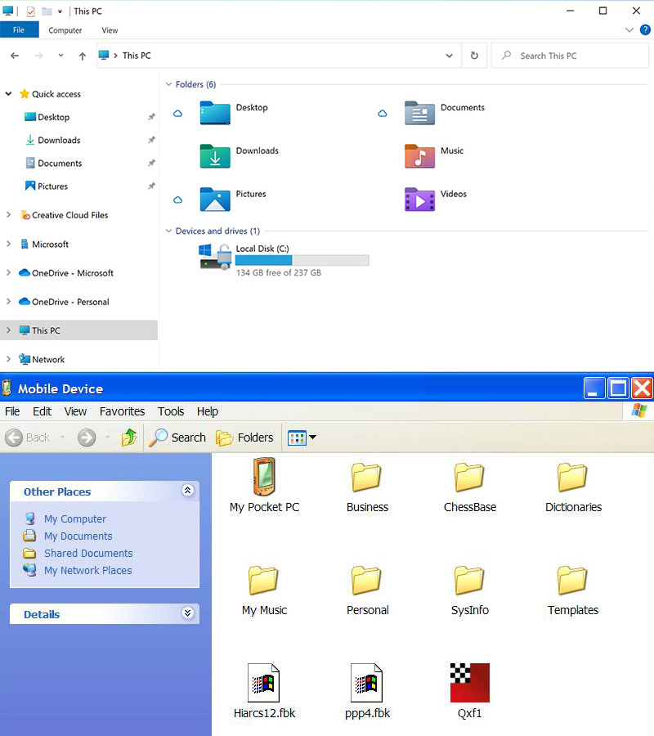654x736 pixels.
Task: Collapse the Quick access tree node
Action: pos(8,93)
